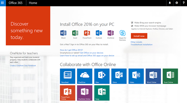Image resolution: width=187 pixels, height=103 pixels.
Task: Open the OneDrive tile
Action: [x=85, y=76]
